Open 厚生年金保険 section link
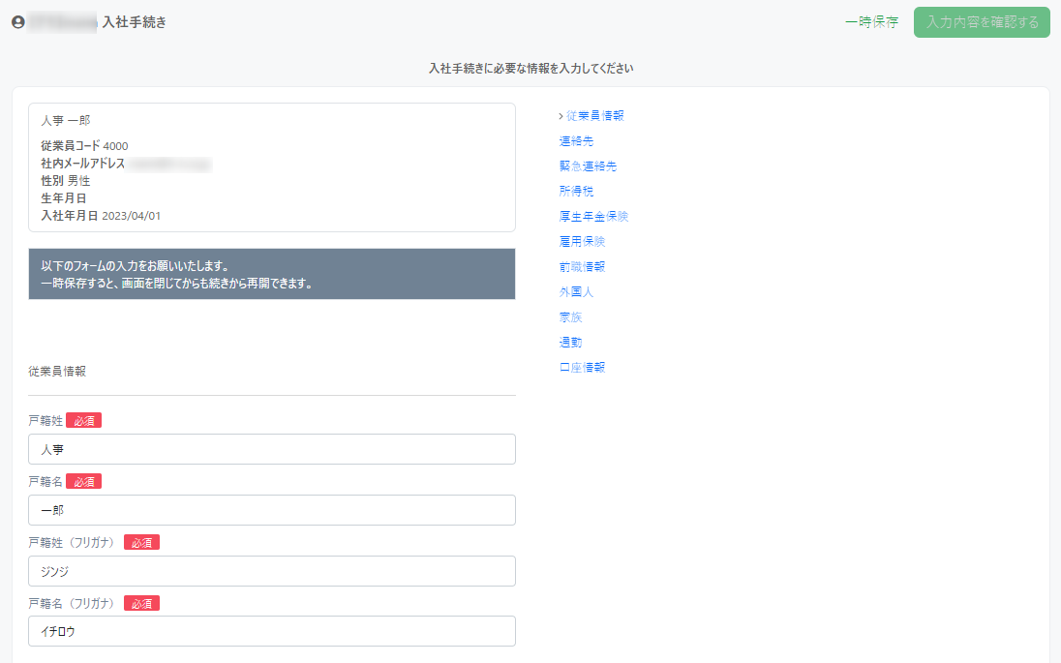The image size is (1061, 663). (x=594, y=217)
